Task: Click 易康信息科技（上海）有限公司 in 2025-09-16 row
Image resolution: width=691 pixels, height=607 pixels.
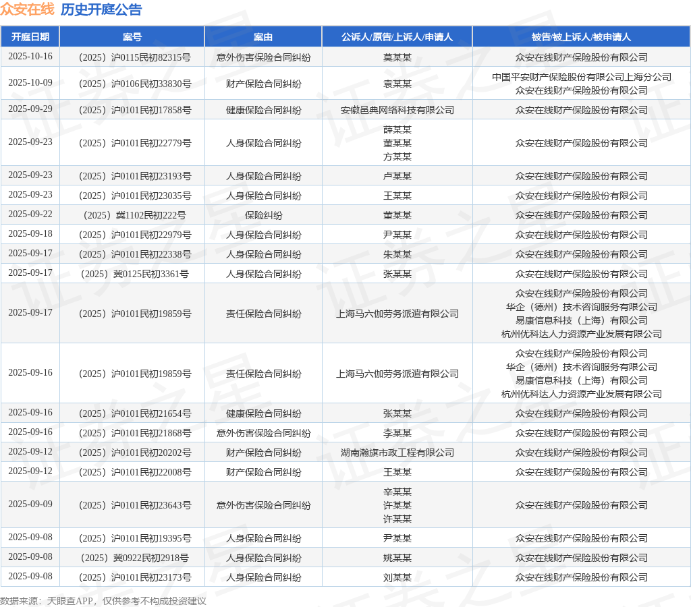Action: (x=581, y=380)
